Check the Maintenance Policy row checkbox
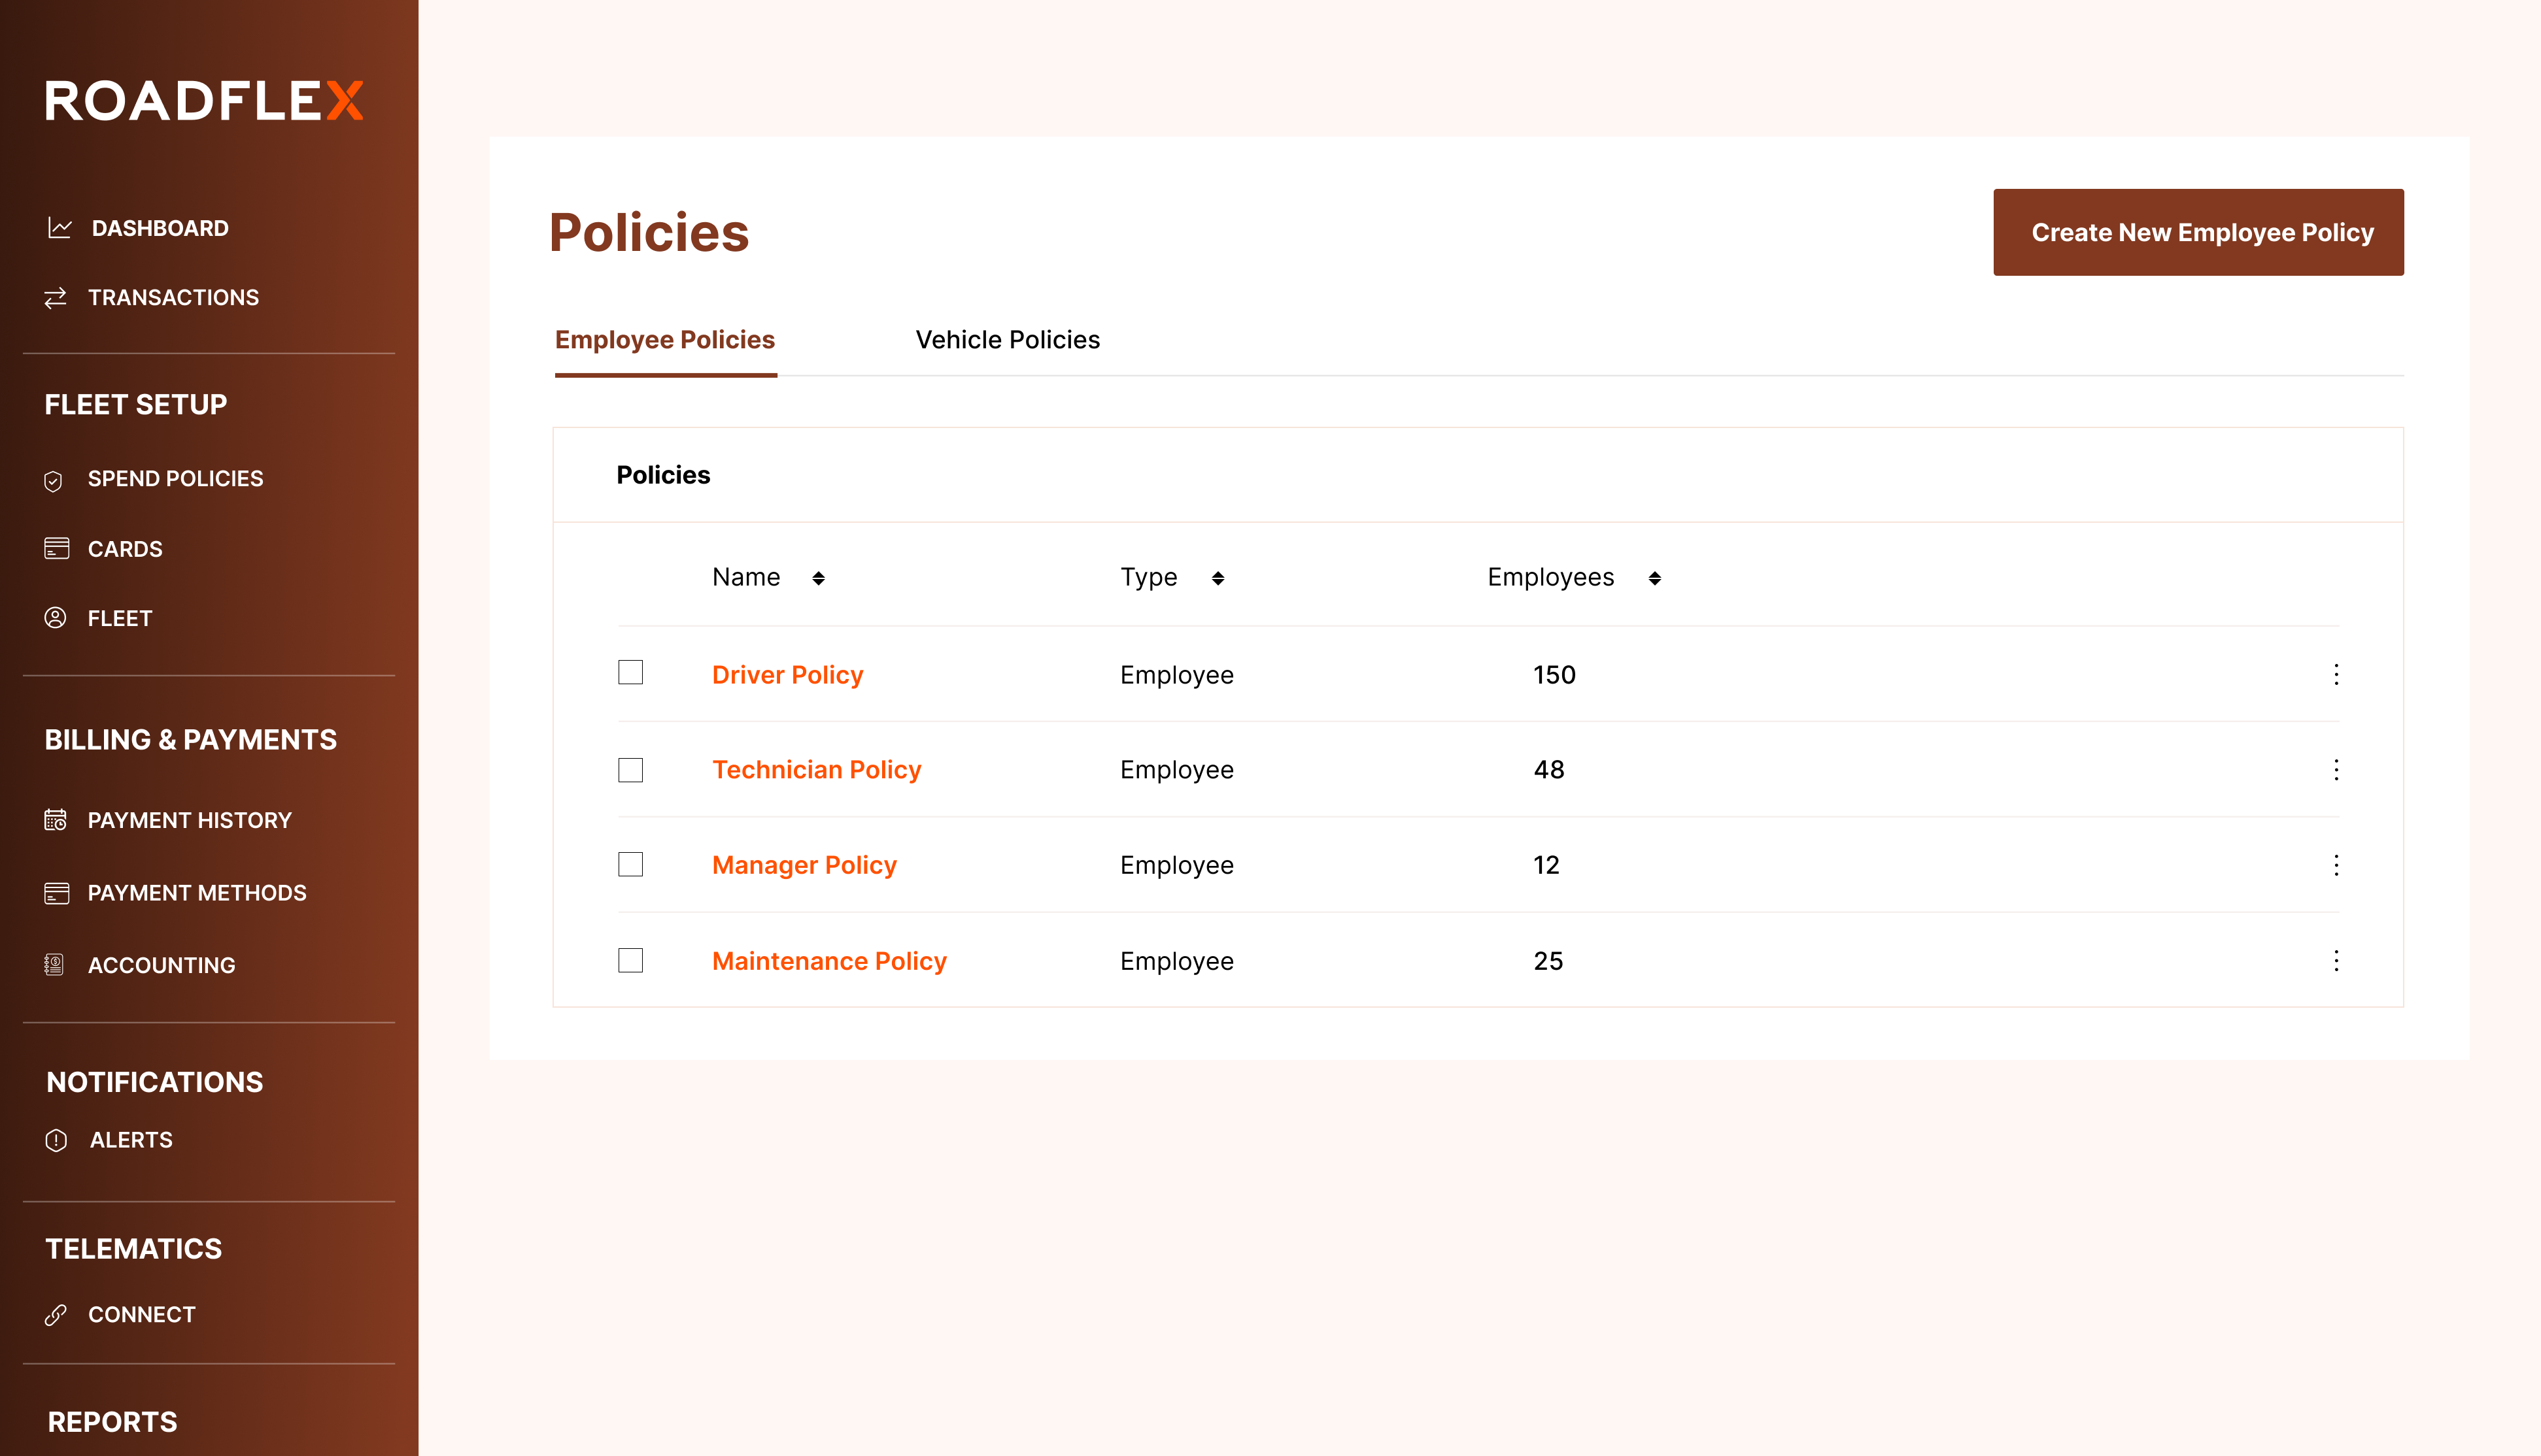The image size is (2541, 1456). point(630,961)
